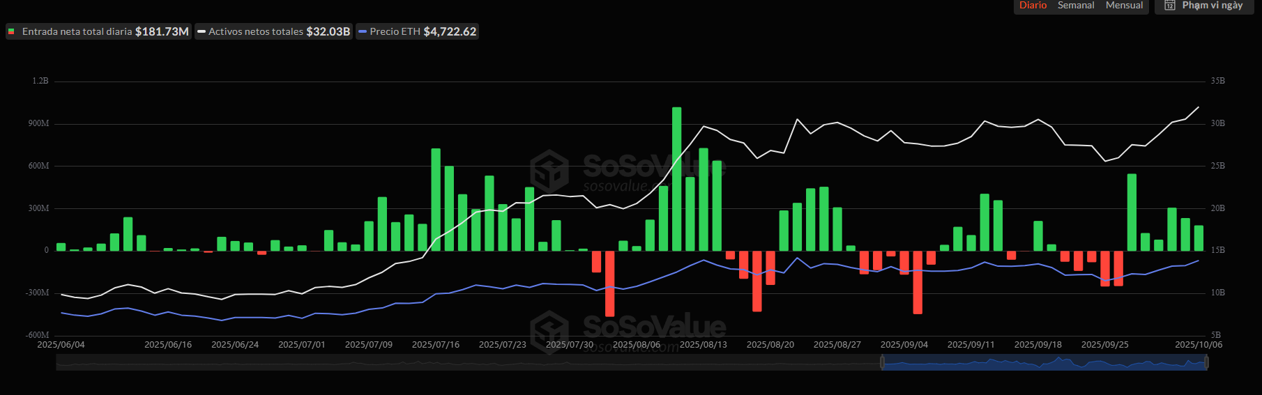Click the 20B right axis label

coord(1218,208)
